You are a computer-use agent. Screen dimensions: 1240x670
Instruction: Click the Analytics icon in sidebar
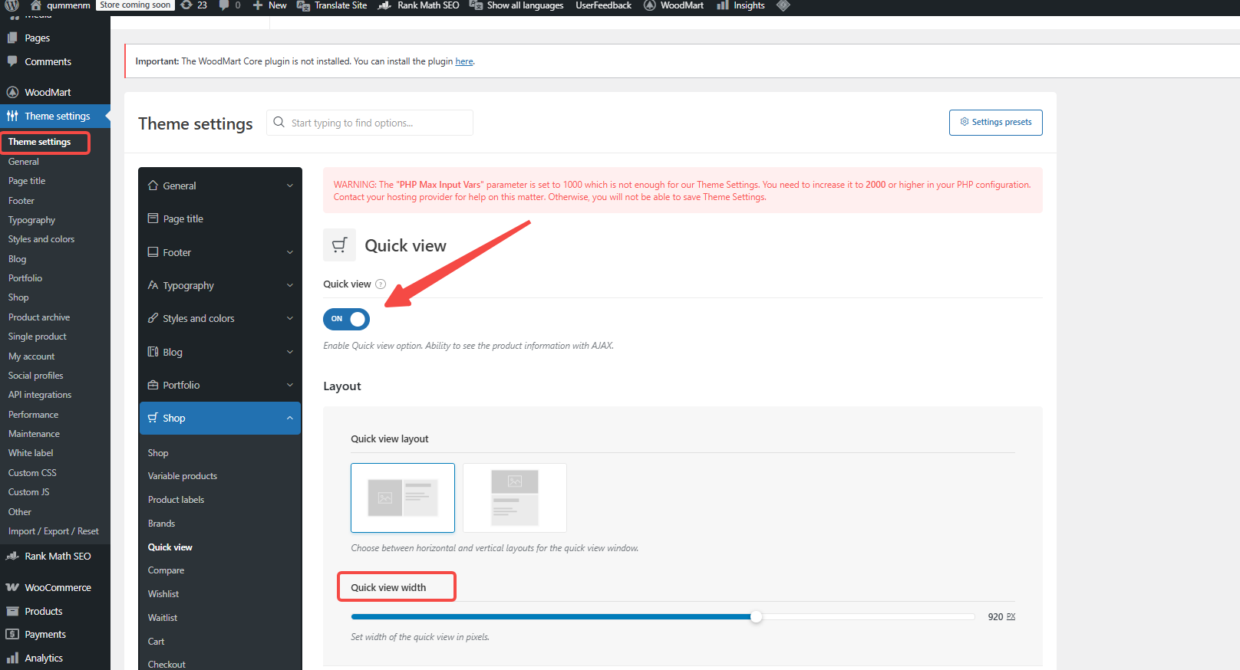coord(12,659)
